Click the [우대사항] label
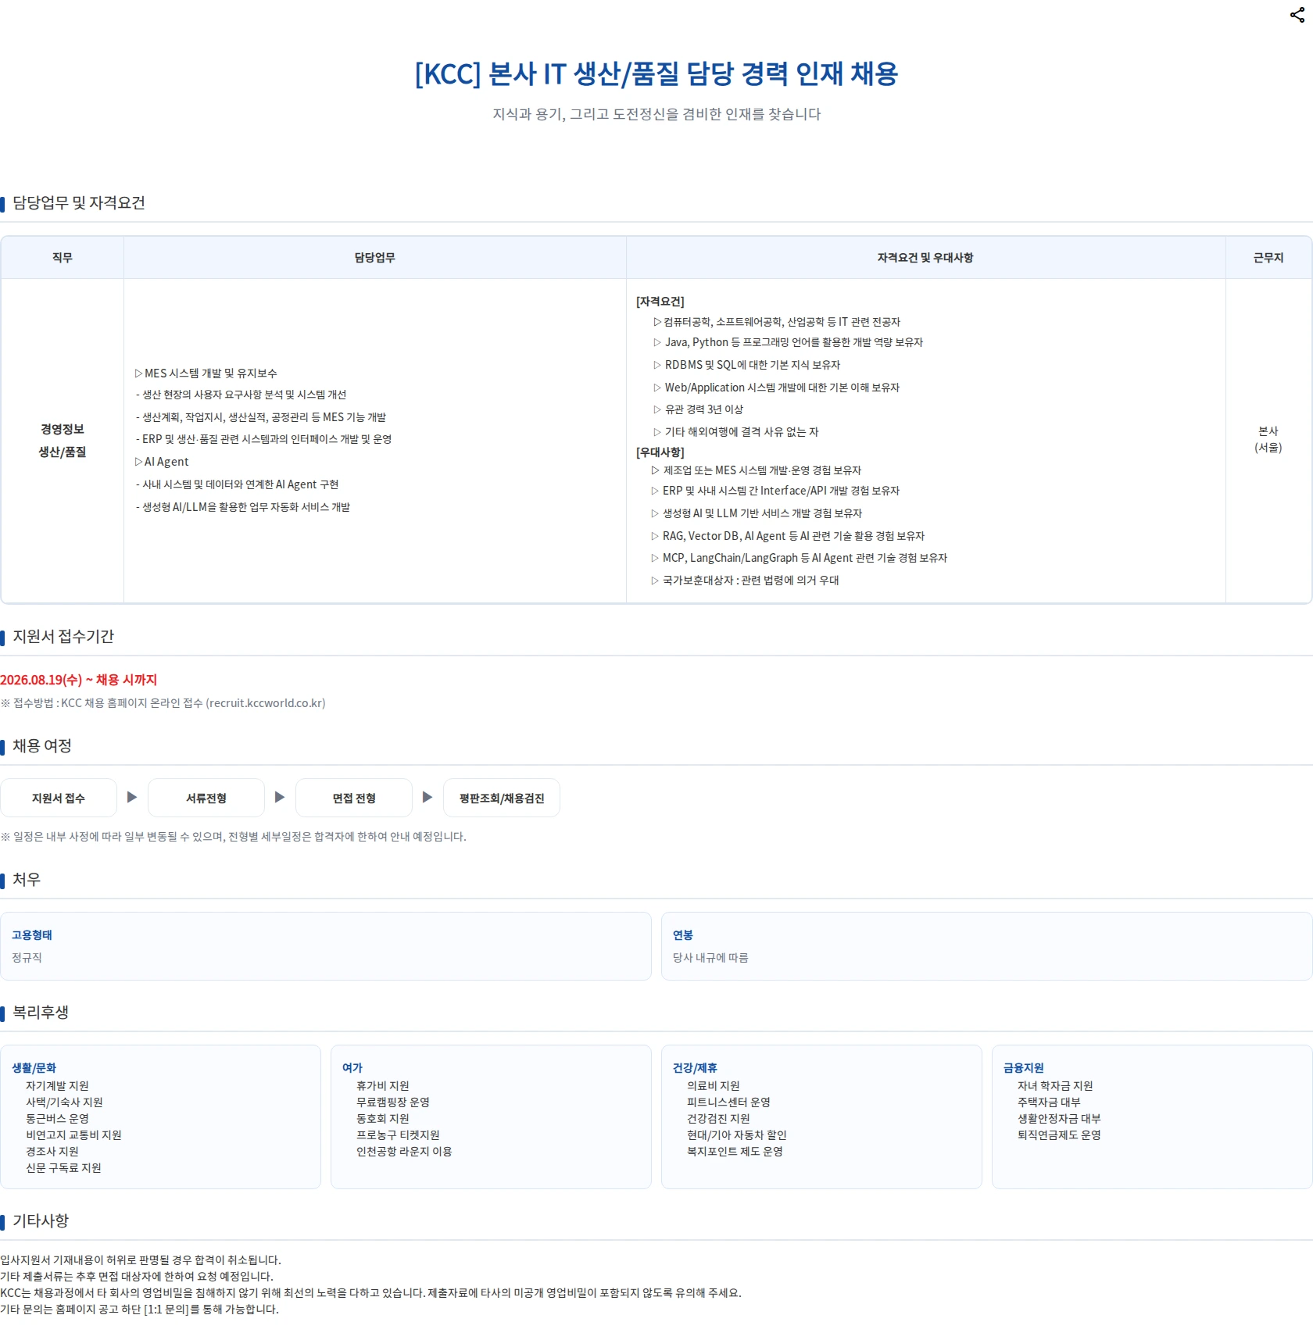 coord(660,452)
